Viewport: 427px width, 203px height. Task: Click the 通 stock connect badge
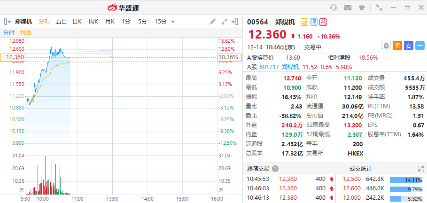pos(314,22)
